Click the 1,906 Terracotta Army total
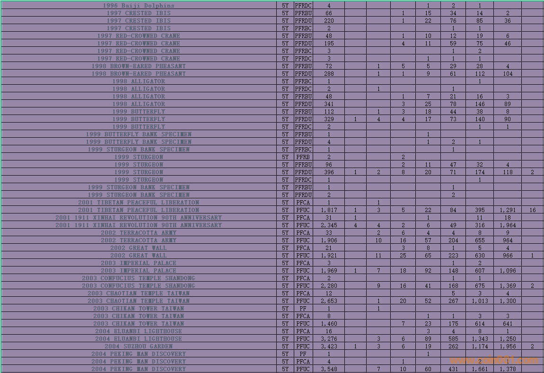Image resolution: width=544 pixels, height=373 pixels. [329, 240]
